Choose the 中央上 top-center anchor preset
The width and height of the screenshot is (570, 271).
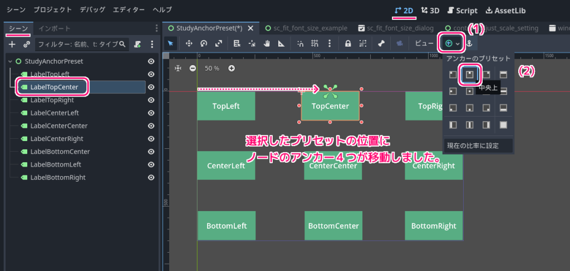(470, 74)
